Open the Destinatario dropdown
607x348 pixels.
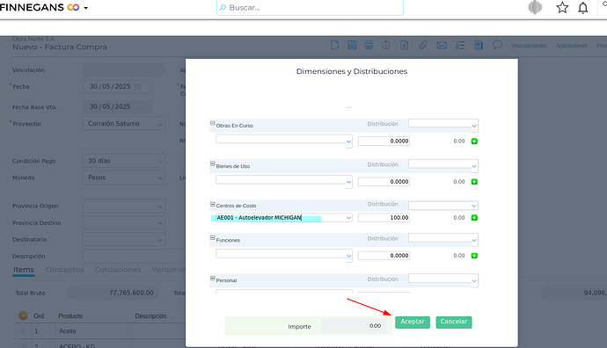160,240
